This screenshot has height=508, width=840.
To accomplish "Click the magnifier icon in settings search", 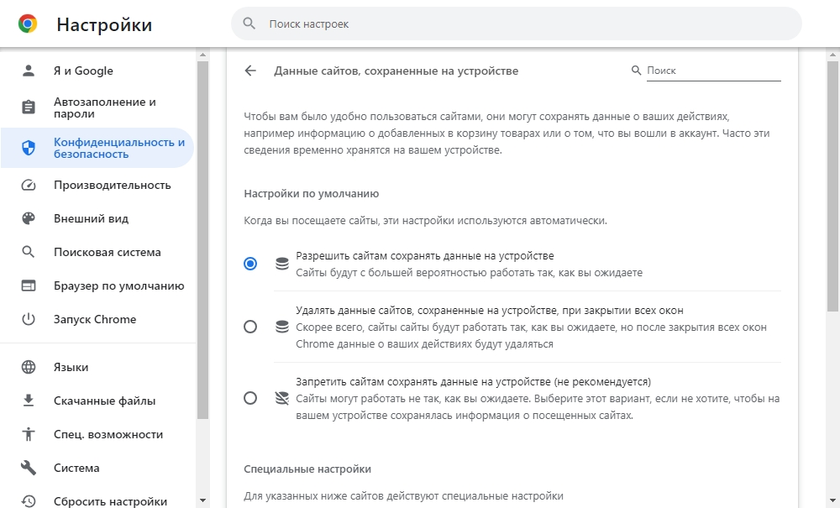I will coord(249,24).
